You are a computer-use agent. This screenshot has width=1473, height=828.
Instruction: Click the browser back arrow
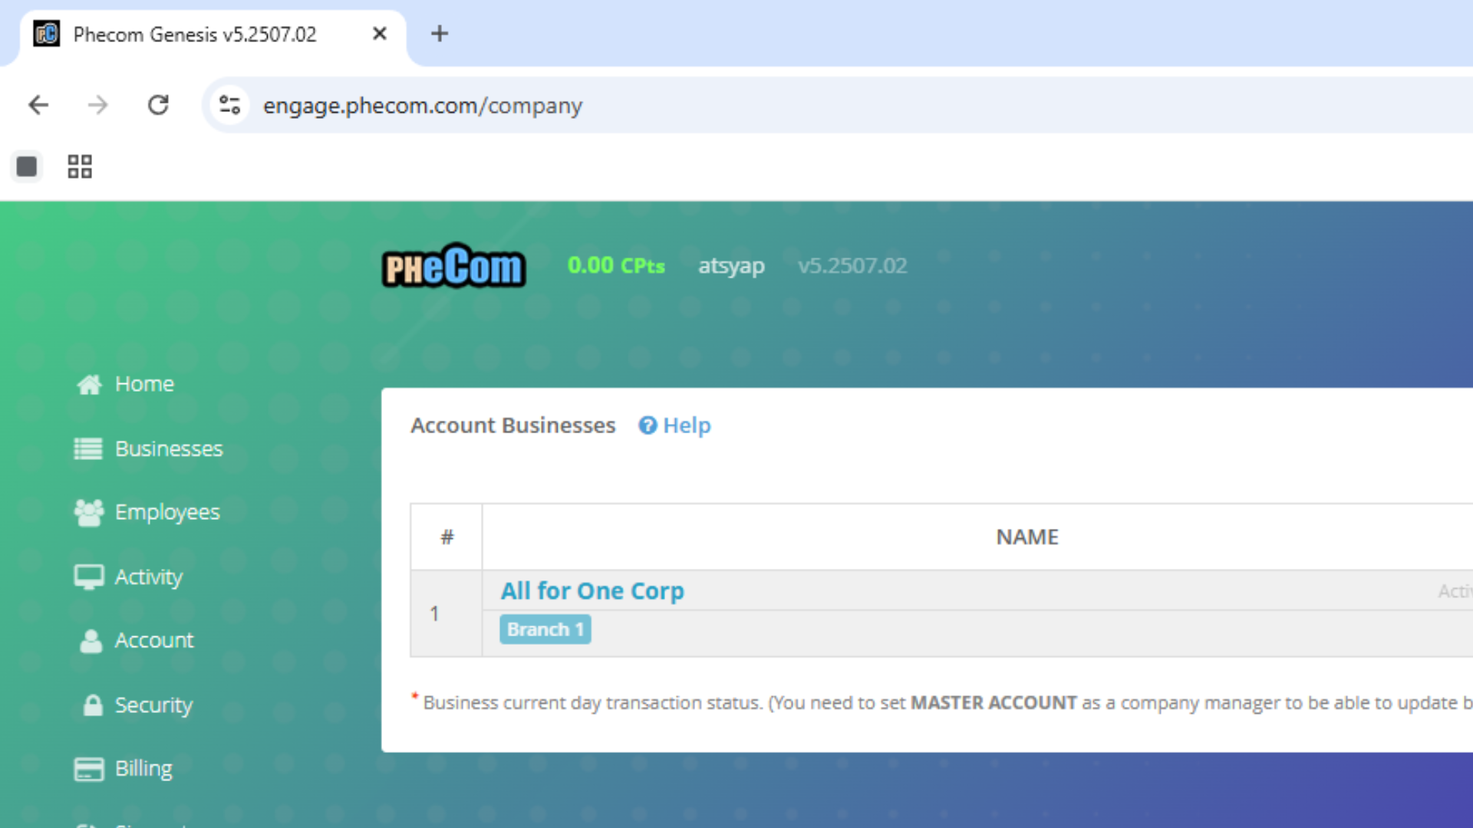coord(38,105)
